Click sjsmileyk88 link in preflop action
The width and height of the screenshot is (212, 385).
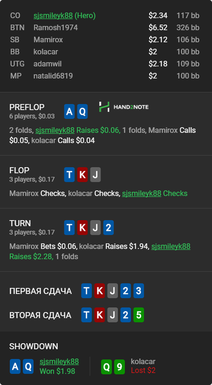55,130
